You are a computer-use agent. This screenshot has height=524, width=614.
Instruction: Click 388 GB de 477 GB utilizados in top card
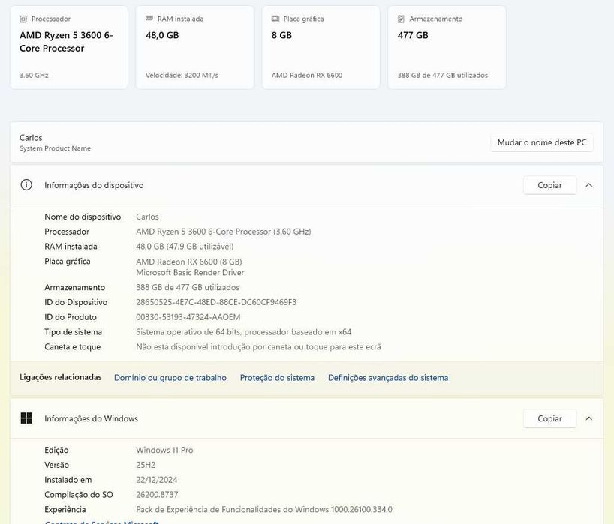coord(443,76)
